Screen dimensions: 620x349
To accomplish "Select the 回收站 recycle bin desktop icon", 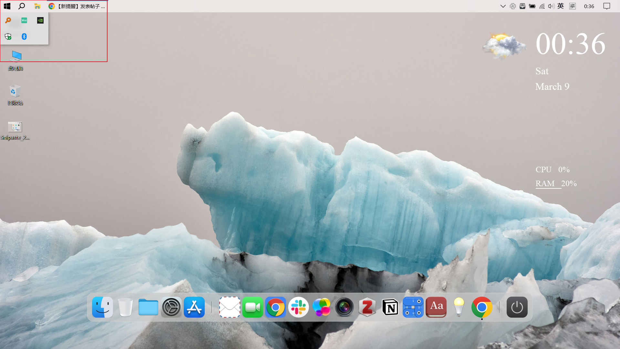I will pos(15,95).
